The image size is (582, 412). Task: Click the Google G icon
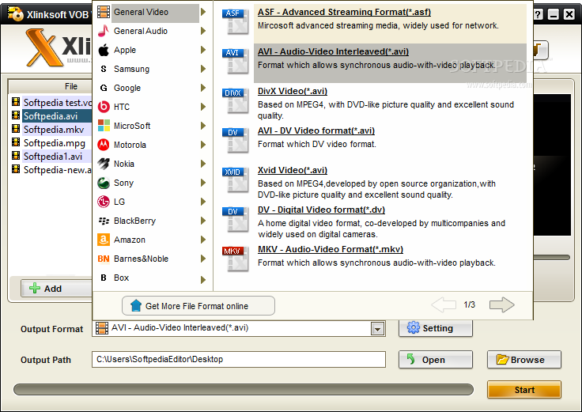pos(104,88)
